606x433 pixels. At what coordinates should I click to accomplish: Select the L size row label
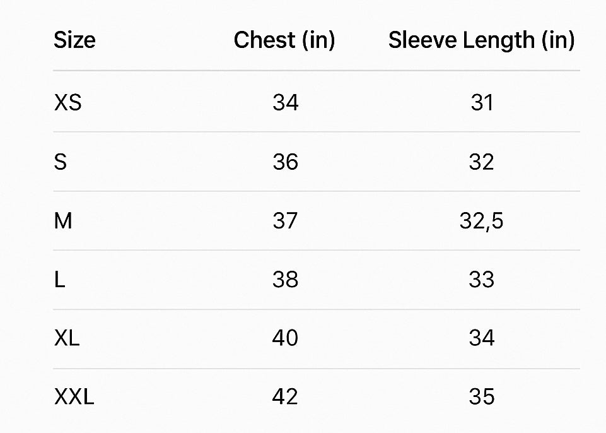(x=59, y=280)
